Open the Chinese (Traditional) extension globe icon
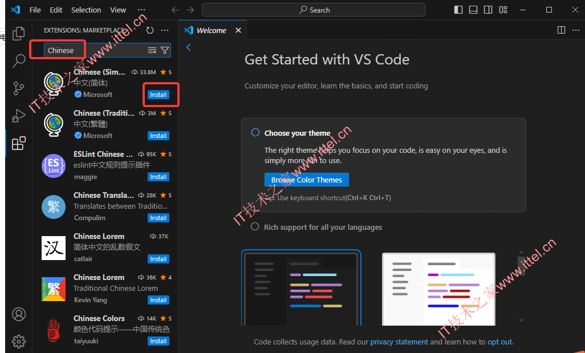This screenshot has height=353, width=585. [x=54, y=125]
